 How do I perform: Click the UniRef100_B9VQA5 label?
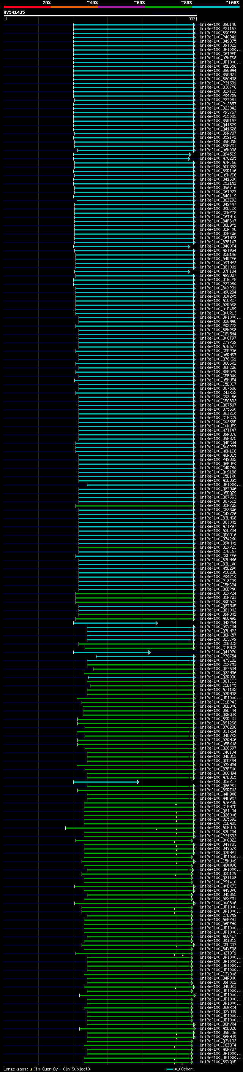click(218, 1062)
